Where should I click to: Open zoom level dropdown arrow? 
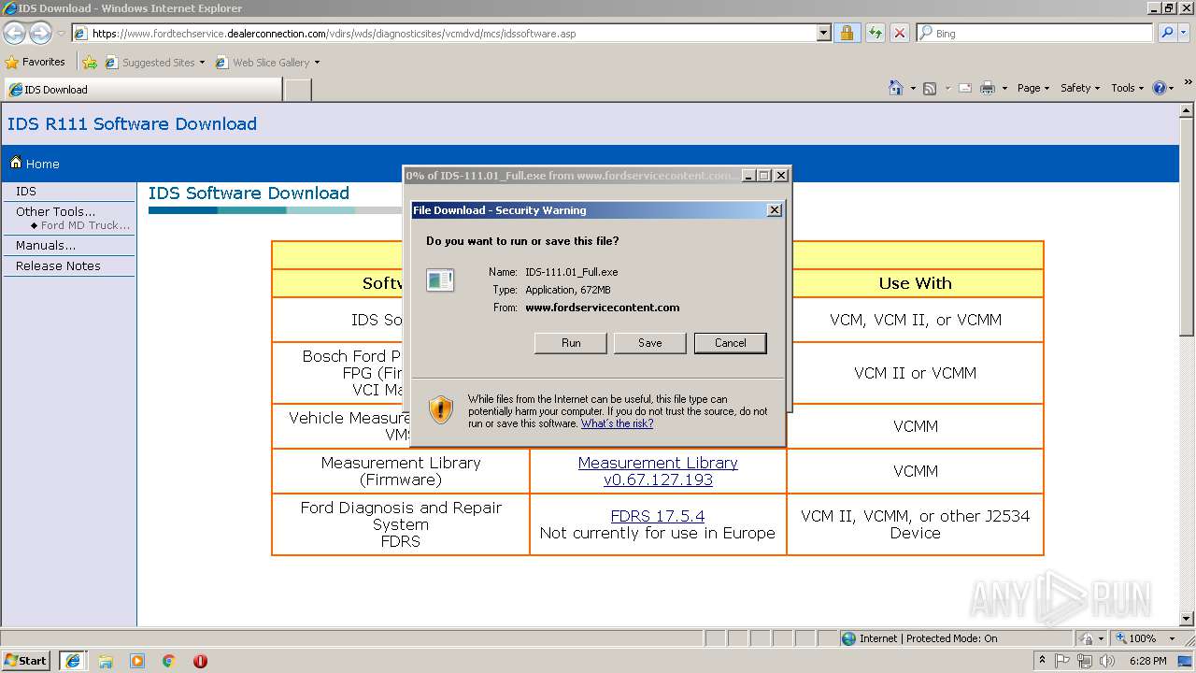(1172, 638)
